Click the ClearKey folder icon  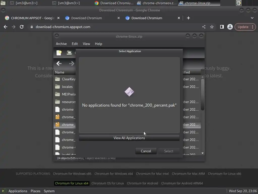point(57,79)
